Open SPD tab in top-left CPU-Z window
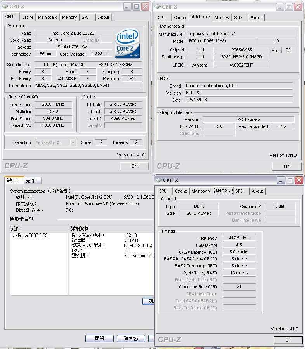The image size is (305, 349). click(85, 17)
